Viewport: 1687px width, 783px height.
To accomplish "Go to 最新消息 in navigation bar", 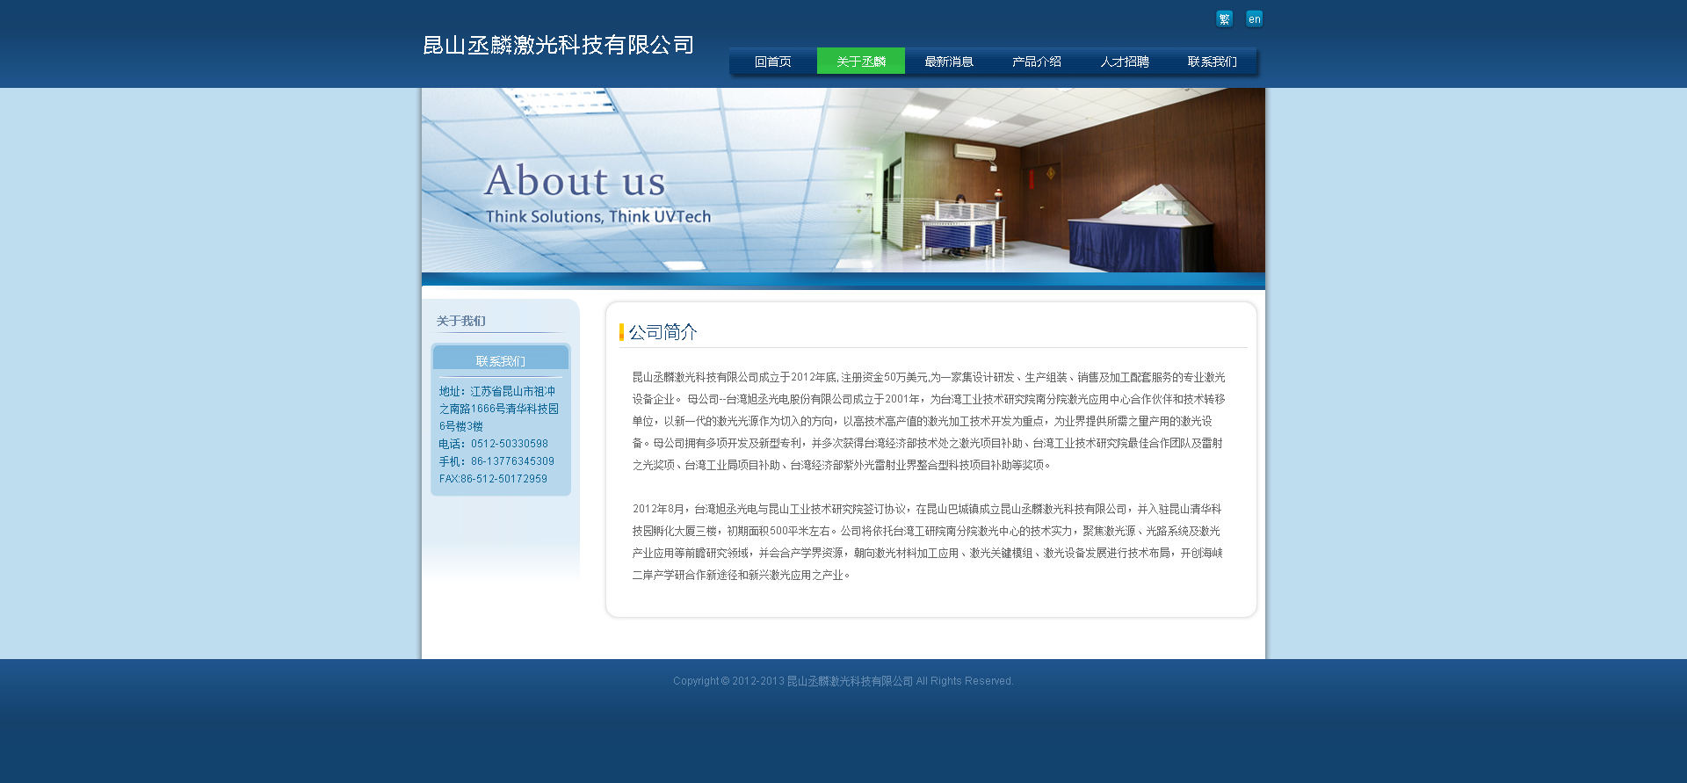I will click(x=948, y=62).
